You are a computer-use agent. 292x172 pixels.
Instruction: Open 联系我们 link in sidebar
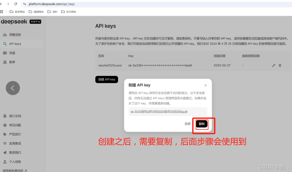tap(15, 152)
